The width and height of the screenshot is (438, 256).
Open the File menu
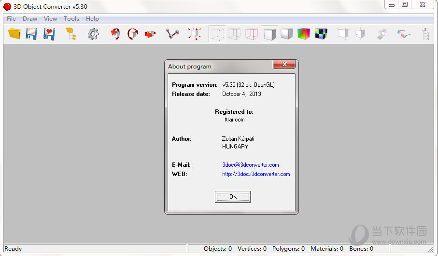pos(11,19)
